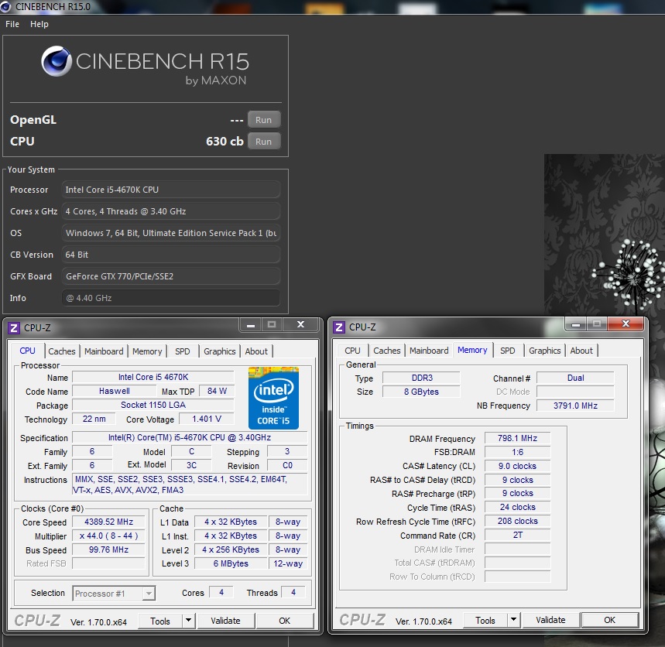Expand Tools dropdown arrow in right CPU-Z window
This screenshot has width=665, height=647.
[513, 620]
